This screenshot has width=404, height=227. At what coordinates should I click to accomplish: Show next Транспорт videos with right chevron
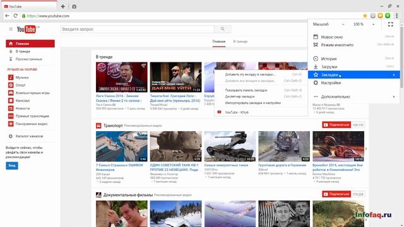point(366,149)
